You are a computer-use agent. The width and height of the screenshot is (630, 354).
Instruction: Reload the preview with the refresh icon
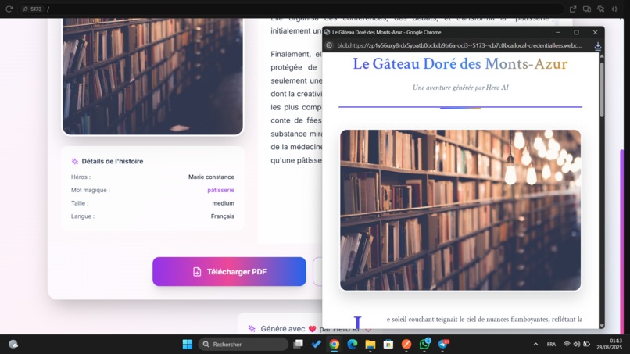9,9
